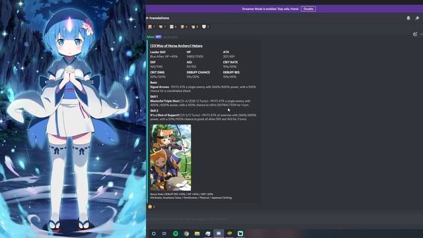Click the "DEBUFF RES" field heading

click(231, 72)
